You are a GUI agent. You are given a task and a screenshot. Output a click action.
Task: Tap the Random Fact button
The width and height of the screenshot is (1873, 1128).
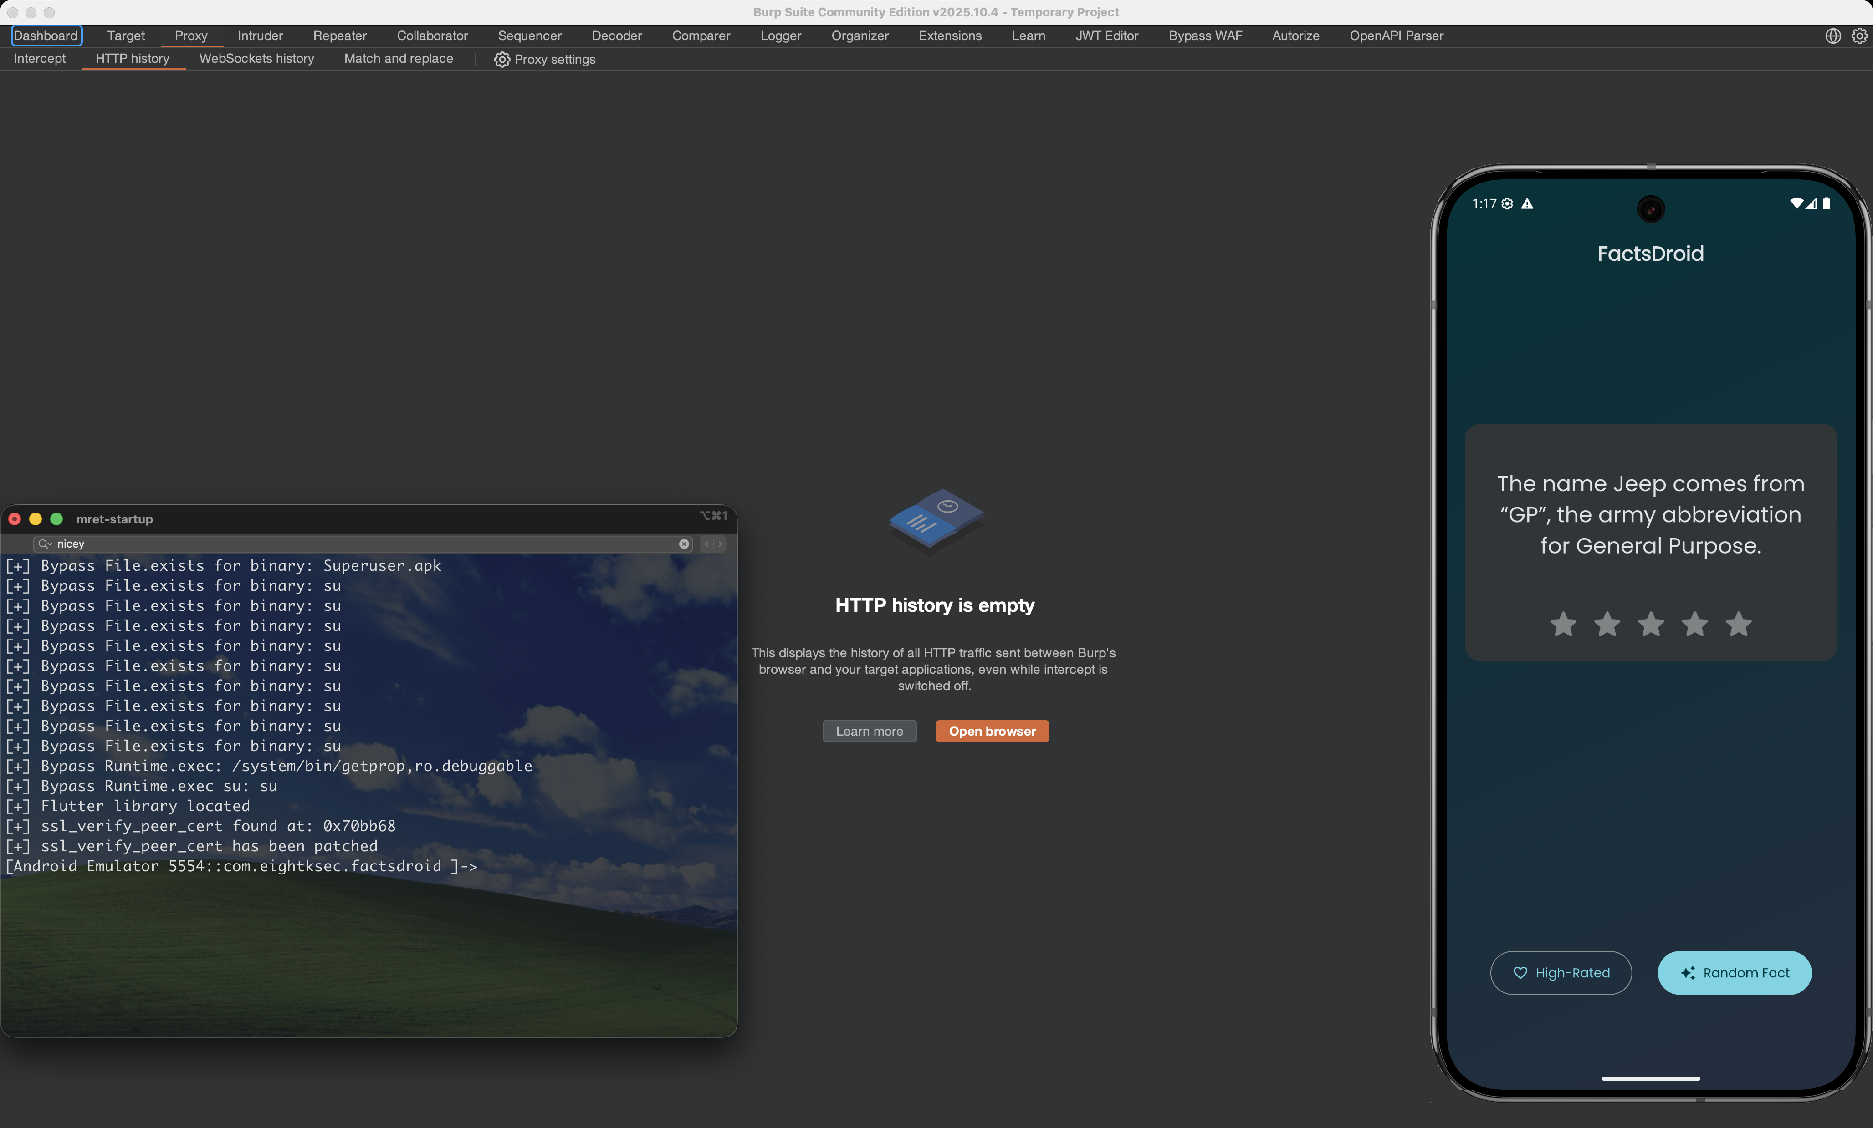tap(1735, 973)
